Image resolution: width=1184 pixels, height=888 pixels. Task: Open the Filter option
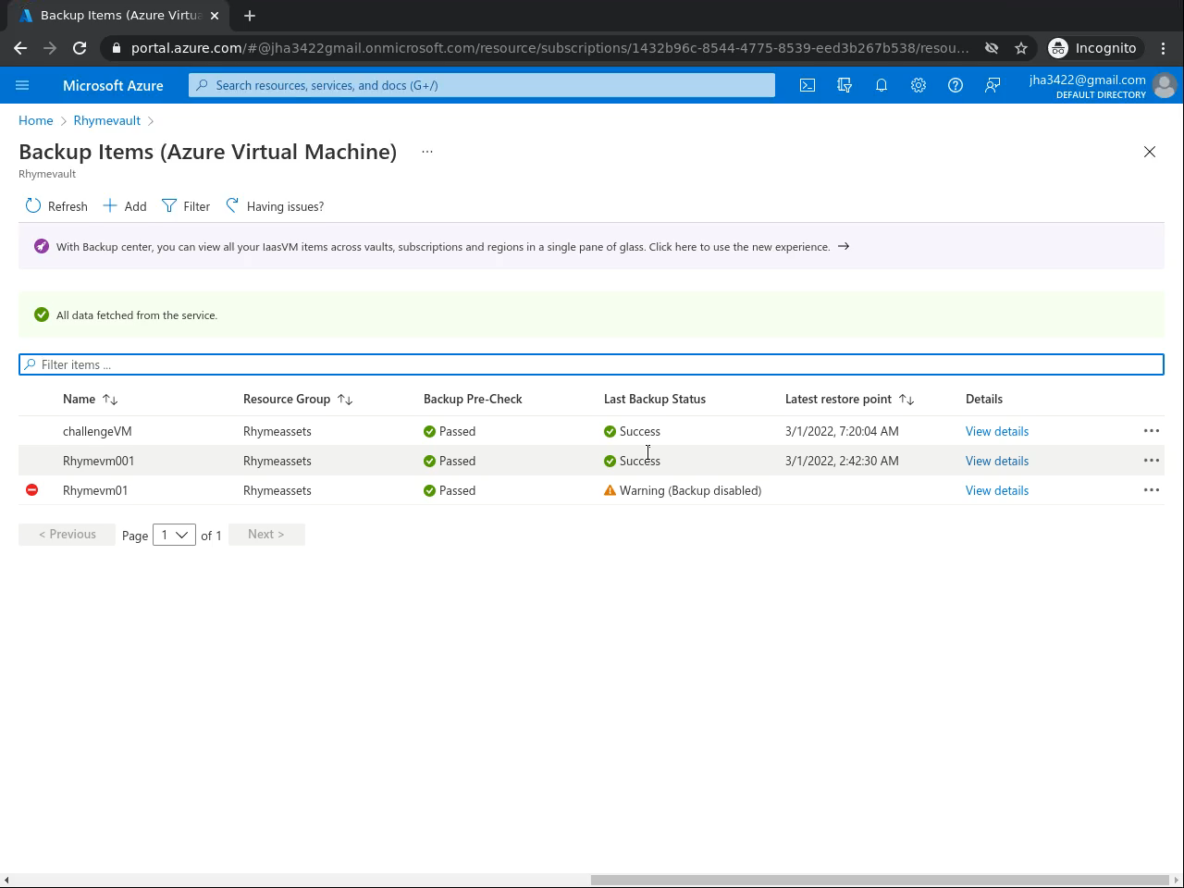[186, 206]
